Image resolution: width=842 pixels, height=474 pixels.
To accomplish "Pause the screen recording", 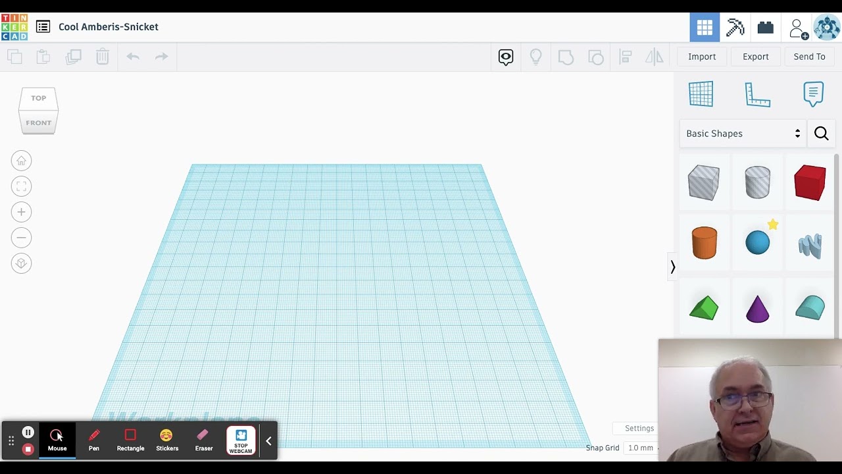I will coord(28,433).
